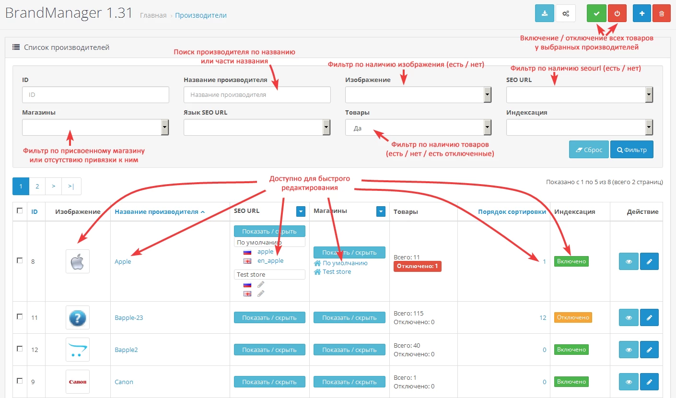Go to pagination page 2
The width and height of the screenshot is (676, 398).
coord(37,186)
